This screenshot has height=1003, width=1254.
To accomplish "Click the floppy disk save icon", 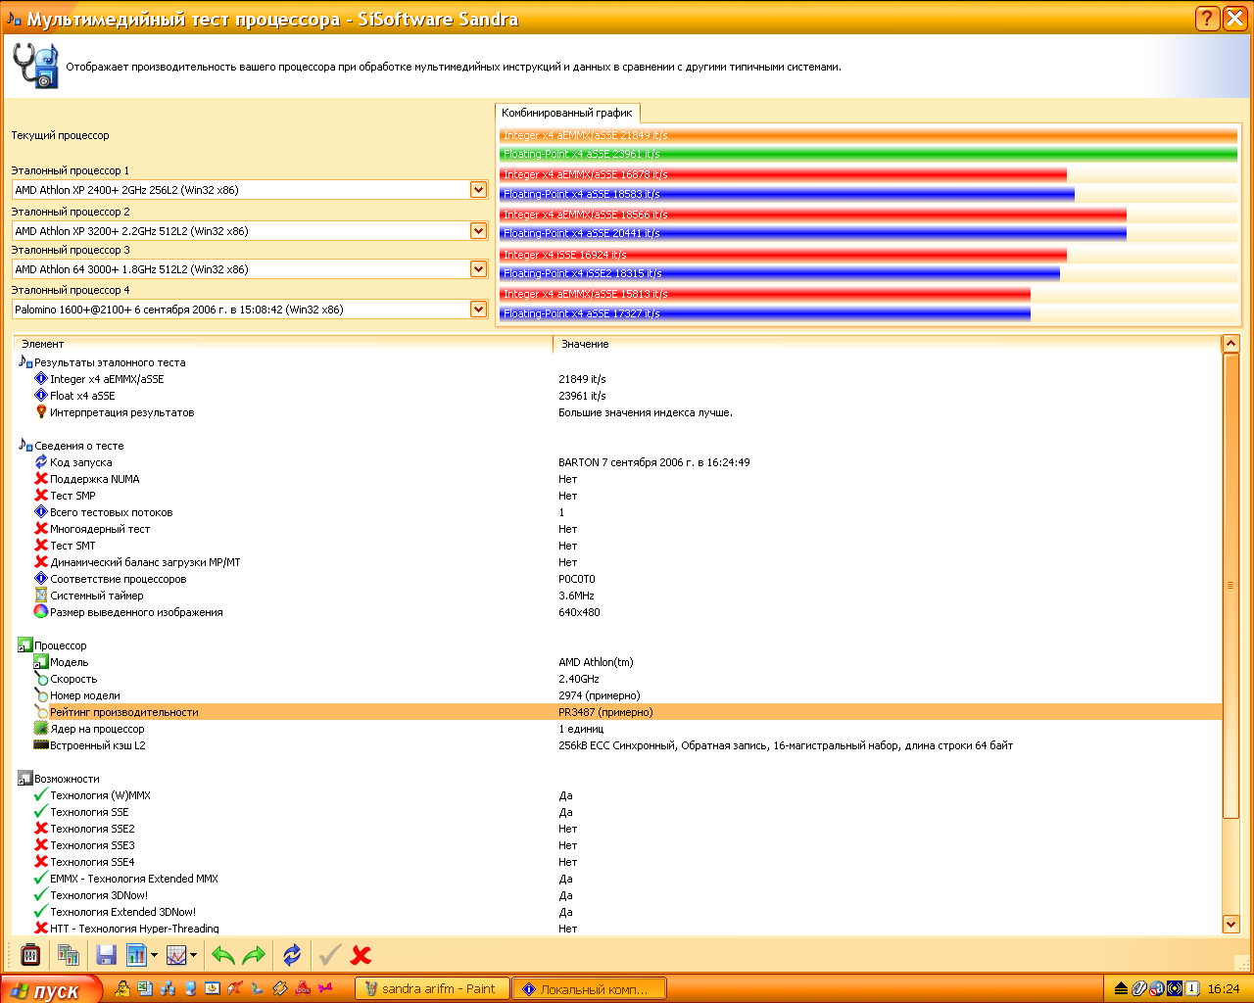I will pyautogui.click(x=106, y=955).
